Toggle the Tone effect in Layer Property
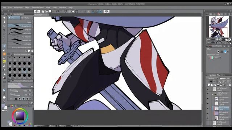 click(x=221, y=52)
